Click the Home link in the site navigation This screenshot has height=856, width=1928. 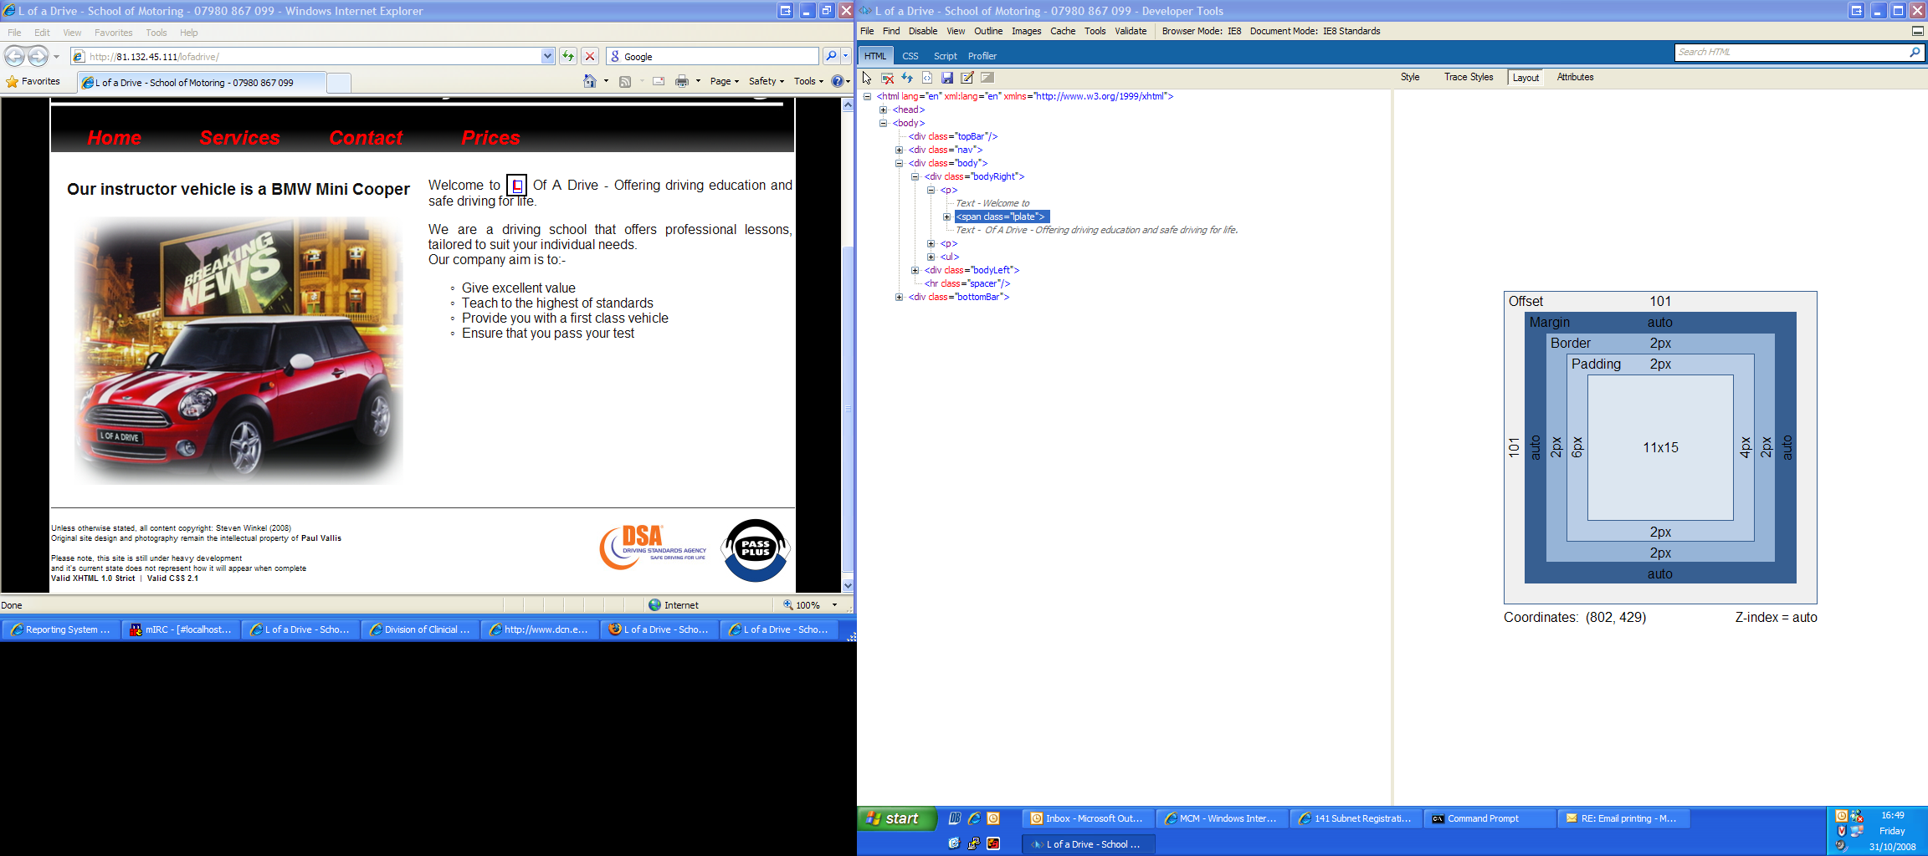[x=115, y=138]
